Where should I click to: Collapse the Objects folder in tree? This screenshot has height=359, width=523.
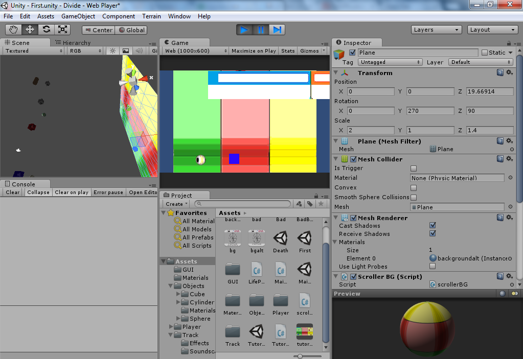pyautogui.click(x=170, y=286)
